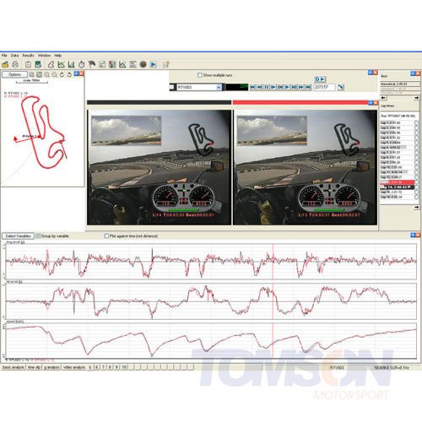Image resolution: width=422 pixels, height=422 pixels.
Task: Click the round brown dial toolbar icon
Action: pyautogui.click(x=143, y=64)
